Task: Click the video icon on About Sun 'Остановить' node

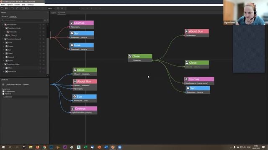Action: tap(187, 31)
